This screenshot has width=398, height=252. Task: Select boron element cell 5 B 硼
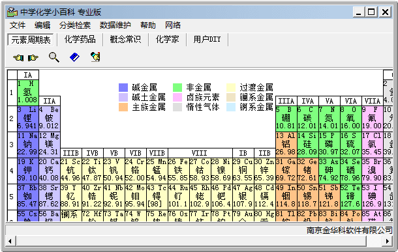[286, 119]
